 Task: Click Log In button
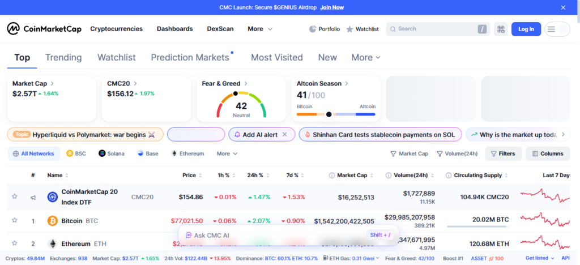[526, 29]
